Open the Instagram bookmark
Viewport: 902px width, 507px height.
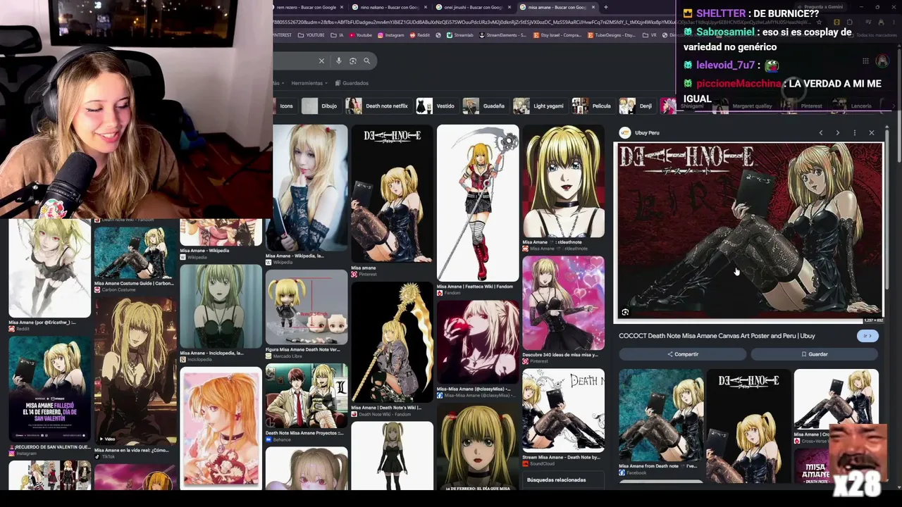(390, 35)
